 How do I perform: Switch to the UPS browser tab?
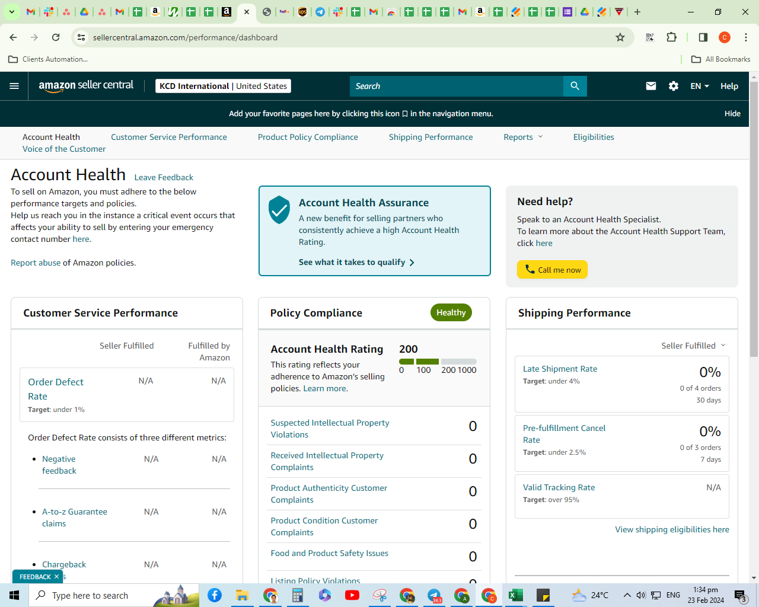click(x=302, y=12)
